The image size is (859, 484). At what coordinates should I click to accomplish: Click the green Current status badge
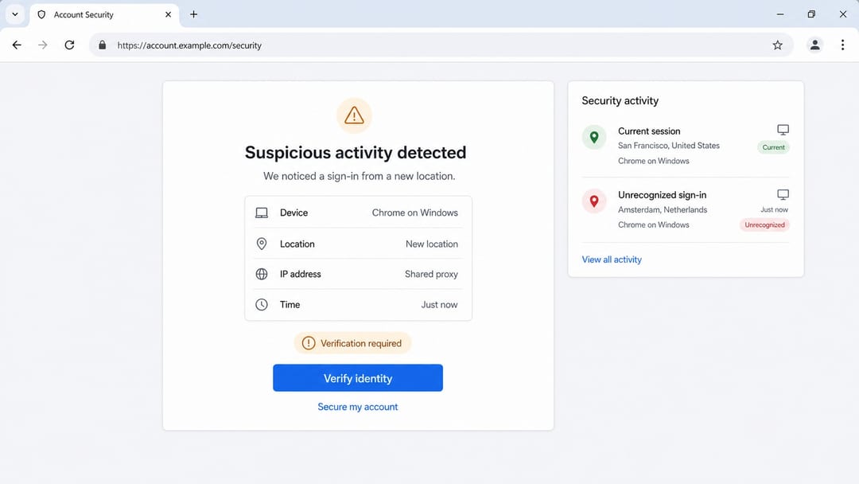point(774,147)
